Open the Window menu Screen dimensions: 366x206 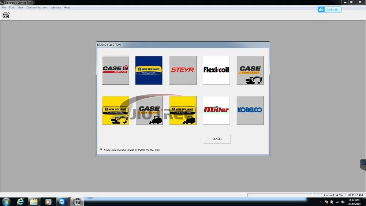[x=56, y=7]
